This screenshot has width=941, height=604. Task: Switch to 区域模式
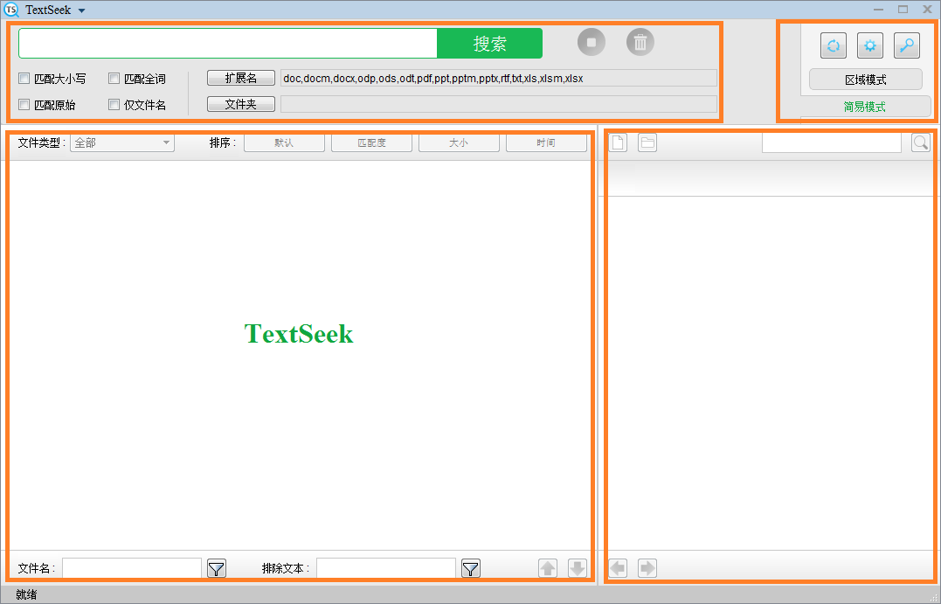tap(865, 80)
